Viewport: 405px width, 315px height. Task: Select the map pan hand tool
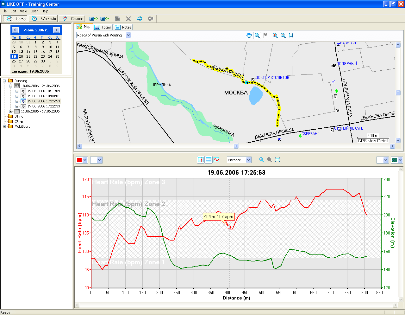tap(249, 35)
